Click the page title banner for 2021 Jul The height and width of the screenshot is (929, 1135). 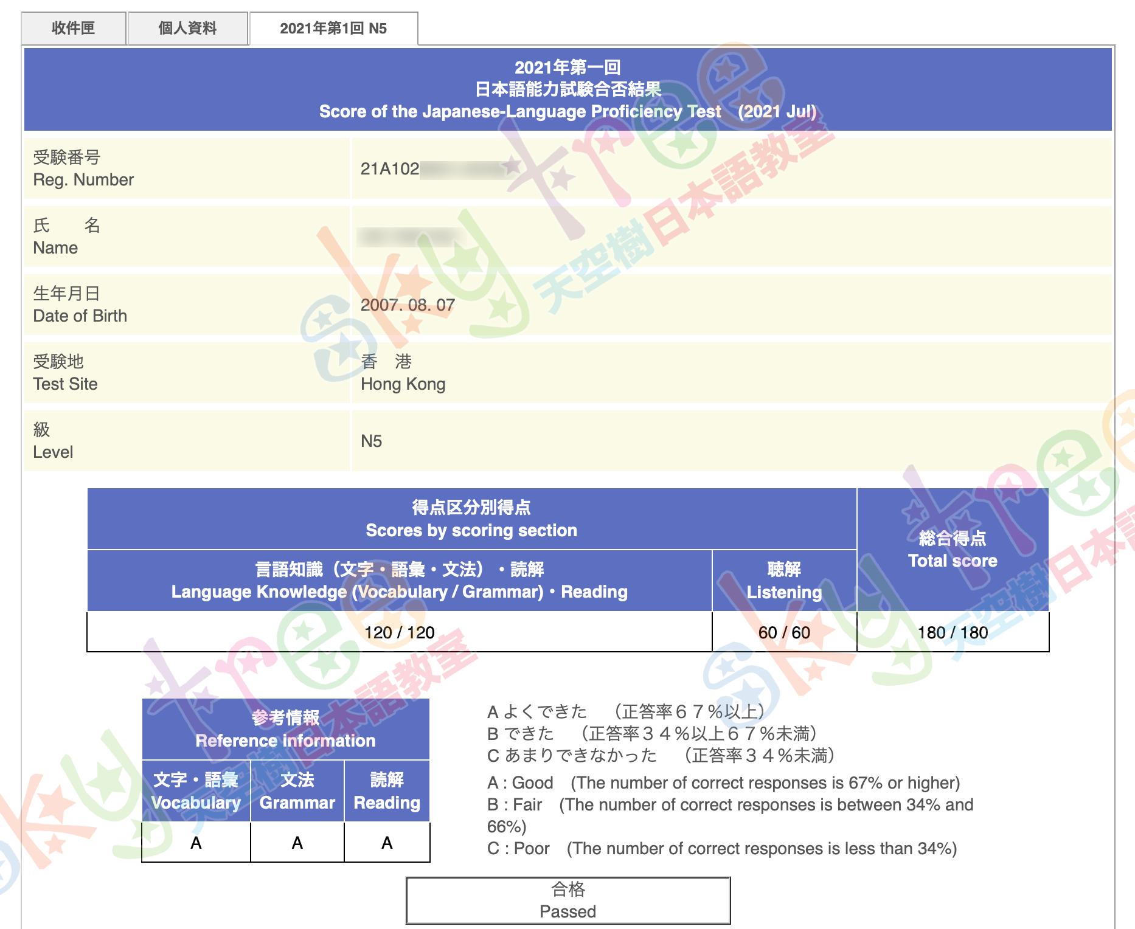point(567,89)
